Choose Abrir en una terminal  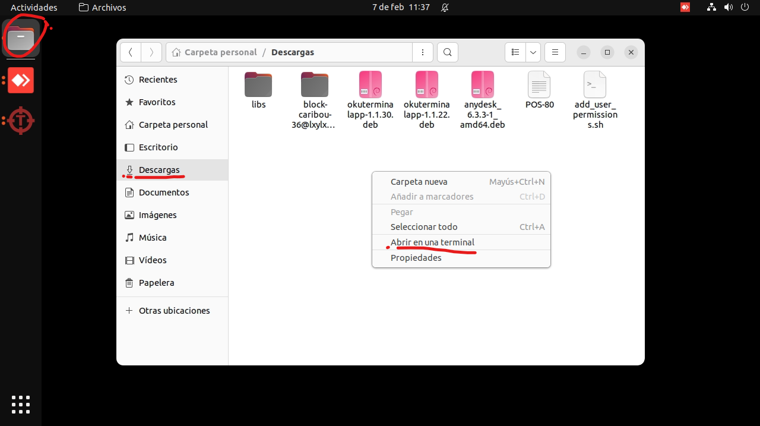[432, 242]
